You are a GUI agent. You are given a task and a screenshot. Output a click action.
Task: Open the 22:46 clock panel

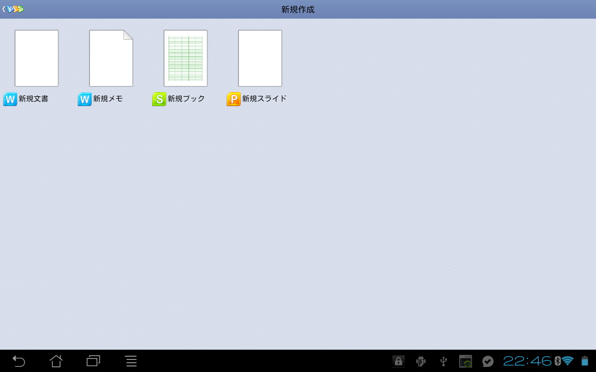(528, 361)
